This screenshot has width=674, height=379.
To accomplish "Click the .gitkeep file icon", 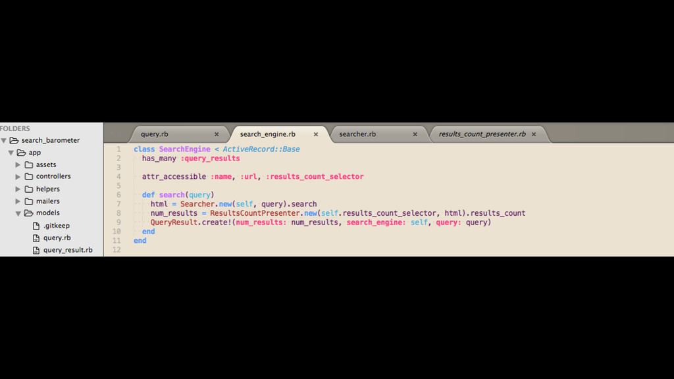I will coord(36,226).
